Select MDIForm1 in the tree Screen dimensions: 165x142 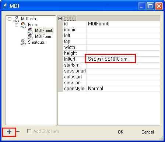click(x=44, y=36)
